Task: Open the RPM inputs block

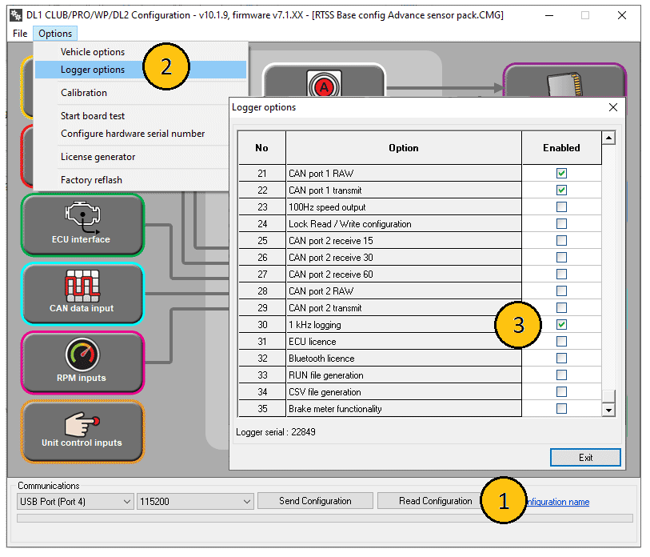Action: [x=82, y=363]
